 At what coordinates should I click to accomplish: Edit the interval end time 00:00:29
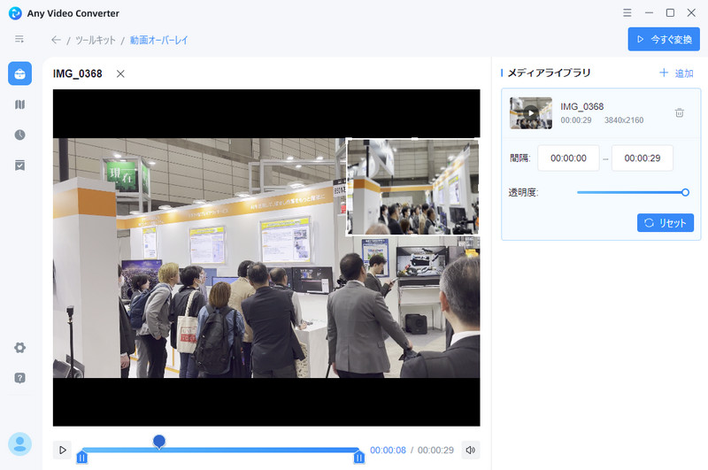click(x=643, y=158)
